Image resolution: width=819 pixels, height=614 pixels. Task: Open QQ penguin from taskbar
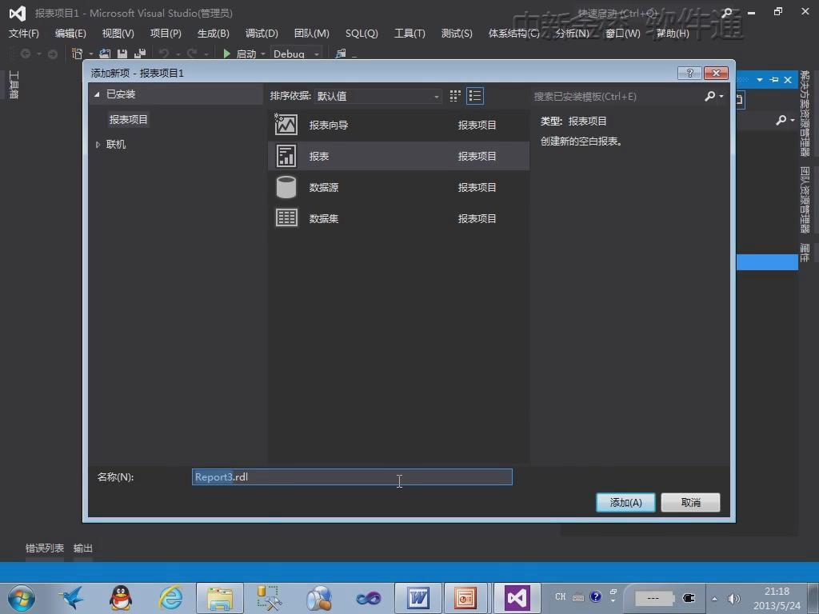121,598
